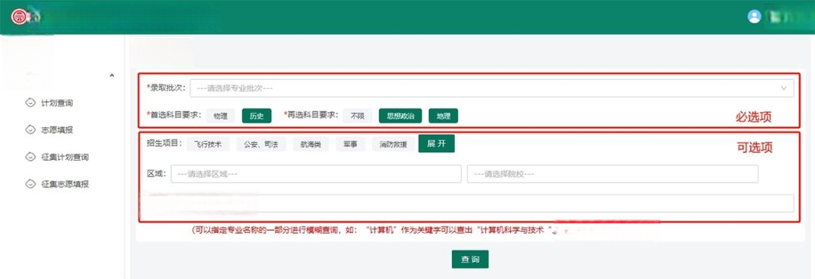Toggle 思想政治 second subject
The width and height of the screenshot is (815, 279).
click(400, 116)
